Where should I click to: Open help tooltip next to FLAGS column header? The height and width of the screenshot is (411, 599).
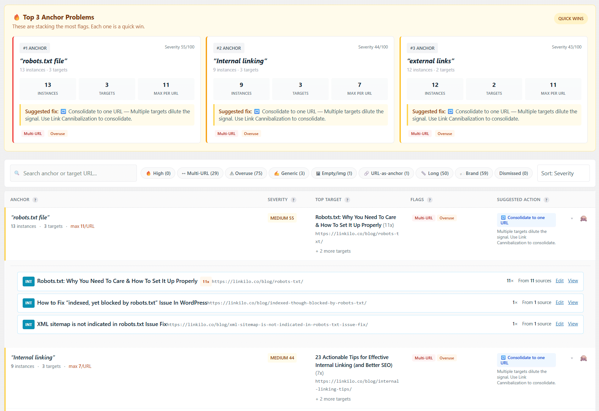click(430, 200)
